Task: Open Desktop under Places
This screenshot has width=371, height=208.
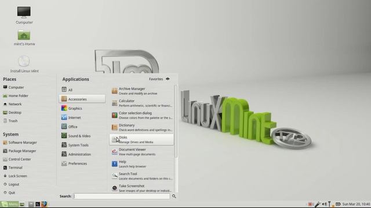Action: (12, 113)
